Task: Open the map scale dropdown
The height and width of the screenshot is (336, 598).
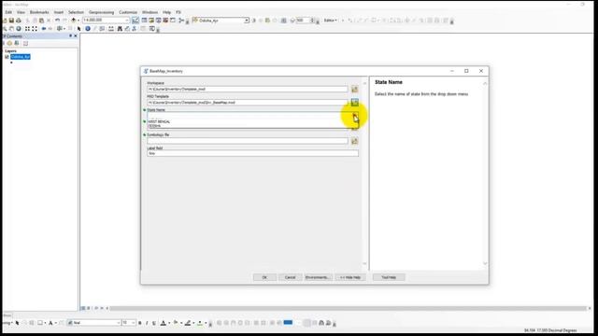Action: (127, 21)
